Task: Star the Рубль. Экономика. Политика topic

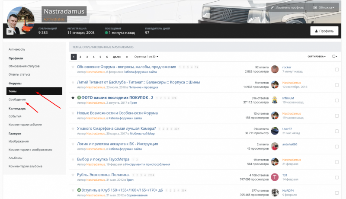Action: [x=73, y=175]
